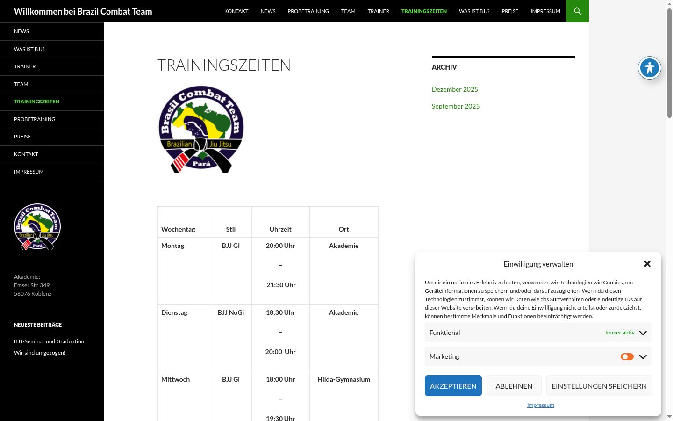The height and width of the screenshot is (421, 673).
Task: Click the Immer aktiv label
Action: [620, 333]
